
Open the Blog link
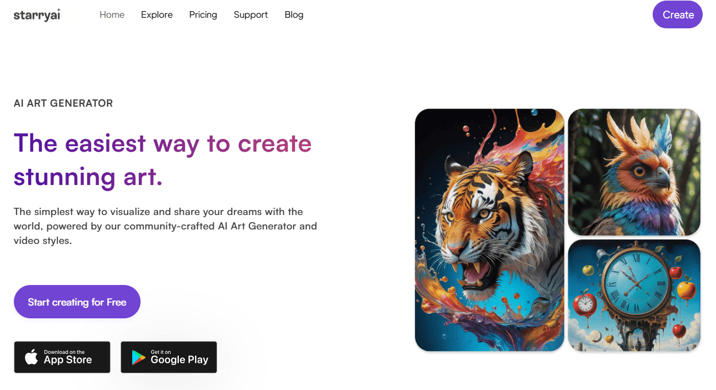294,14
